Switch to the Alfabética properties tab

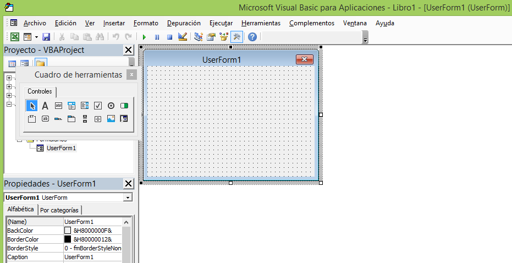[20, 210]
